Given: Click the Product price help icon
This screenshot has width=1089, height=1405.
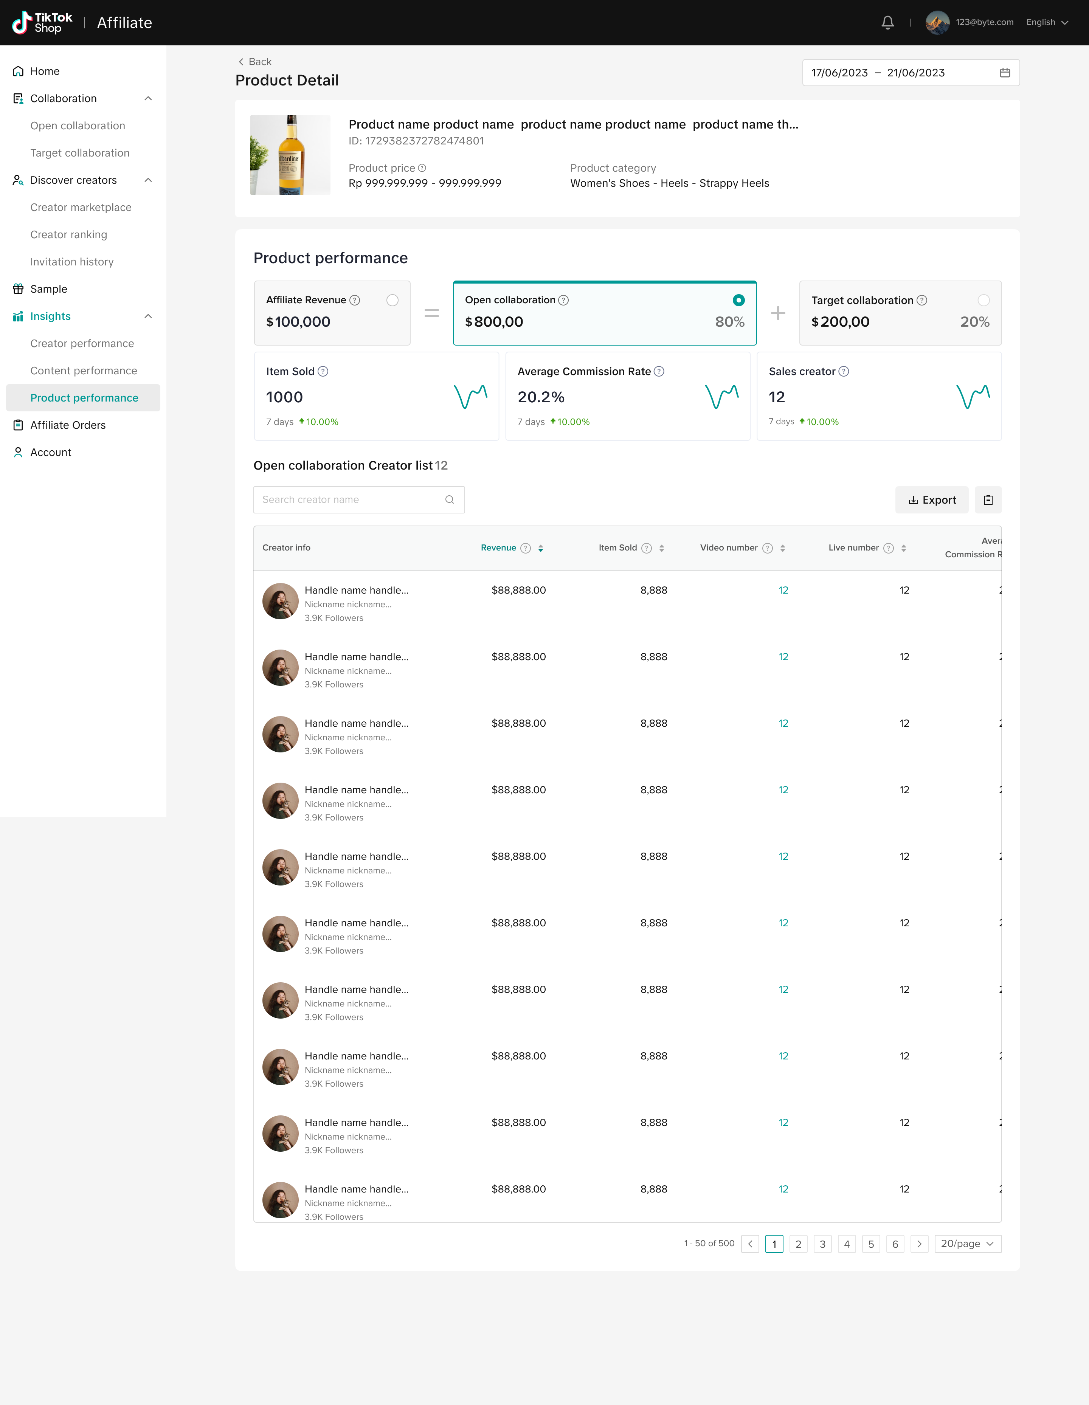Looking at the screenshot, I should (422, 168).
